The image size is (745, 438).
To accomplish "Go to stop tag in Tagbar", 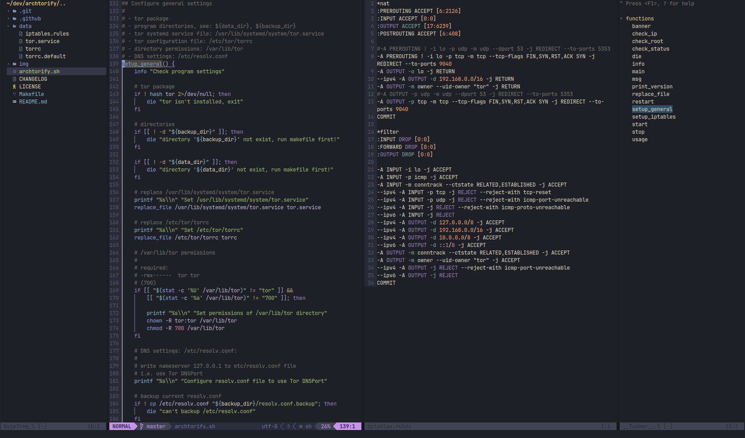I will pos(638,132).
